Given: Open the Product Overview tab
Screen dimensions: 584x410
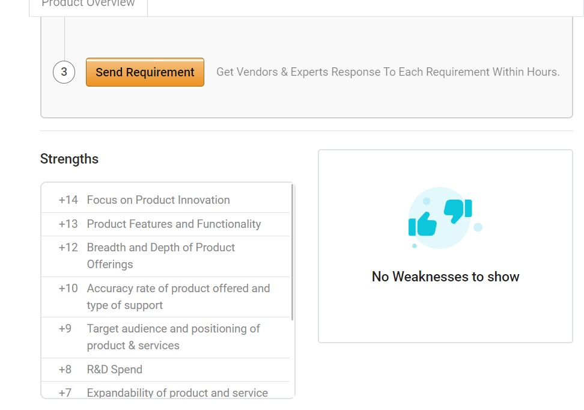Looking at the screenshot, I should click(x=88, y=5).
